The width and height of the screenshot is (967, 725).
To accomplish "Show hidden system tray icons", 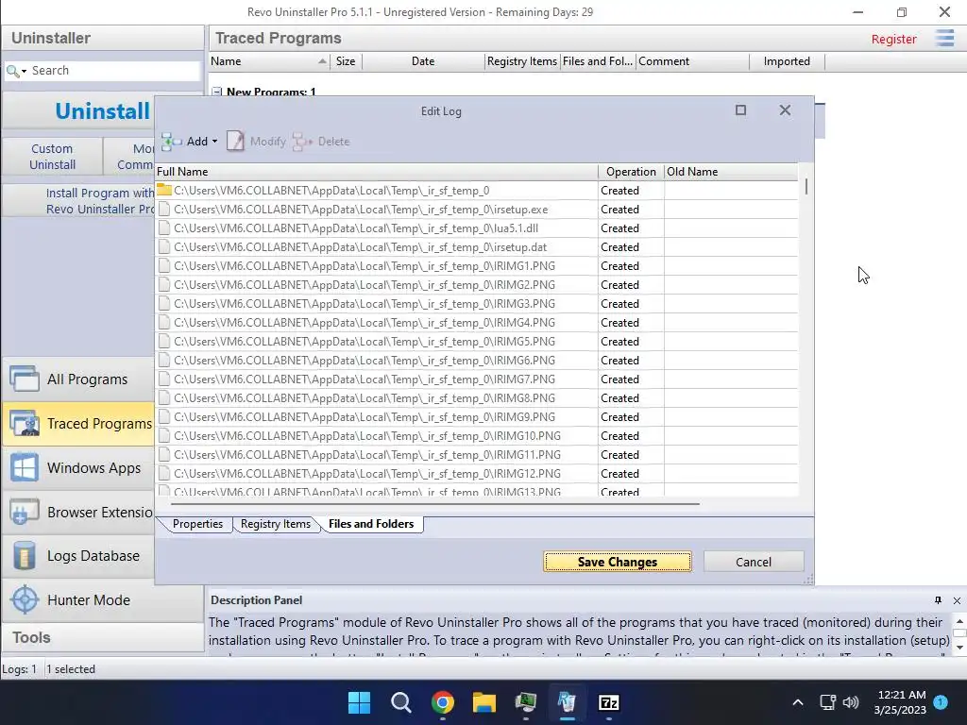I will [797, 702].
